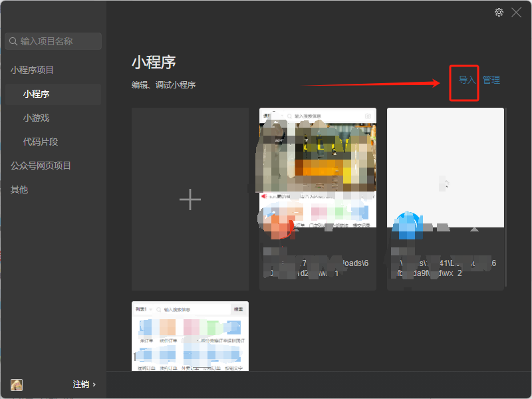532x399 pixels.
Task: Open the first project thumbnail with photo preview
Action: tap(318, 168)
